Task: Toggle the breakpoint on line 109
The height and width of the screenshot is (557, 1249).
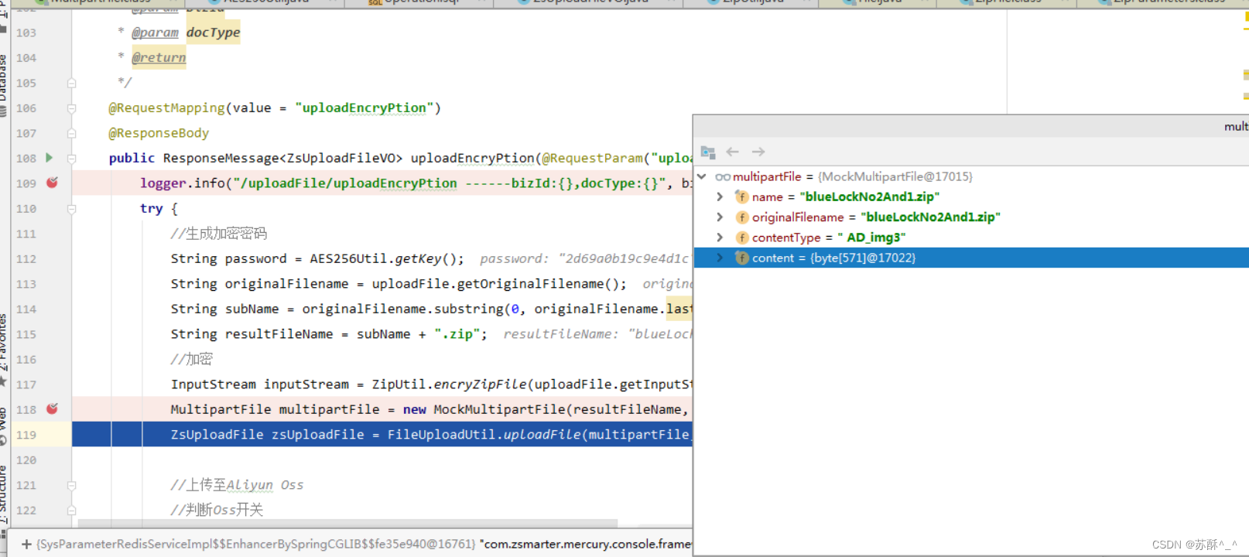Action: (52, 183)
